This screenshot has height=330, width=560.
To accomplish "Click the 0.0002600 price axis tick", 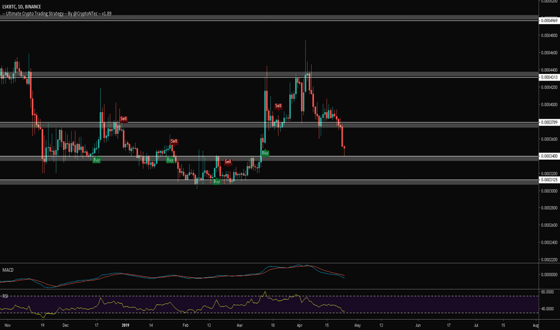I will coord(549,225).
